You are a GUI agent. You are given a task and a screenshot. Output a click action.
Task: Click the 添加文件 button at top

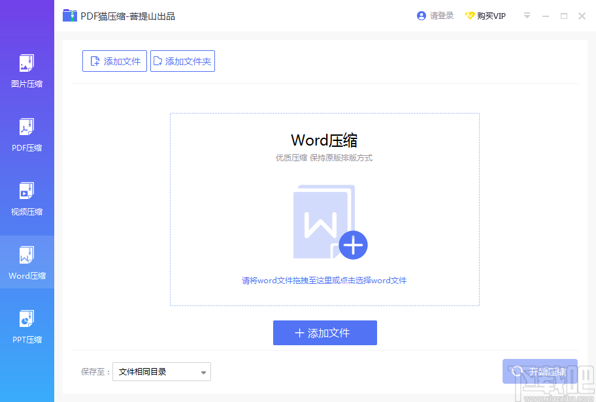click(114, 61)
